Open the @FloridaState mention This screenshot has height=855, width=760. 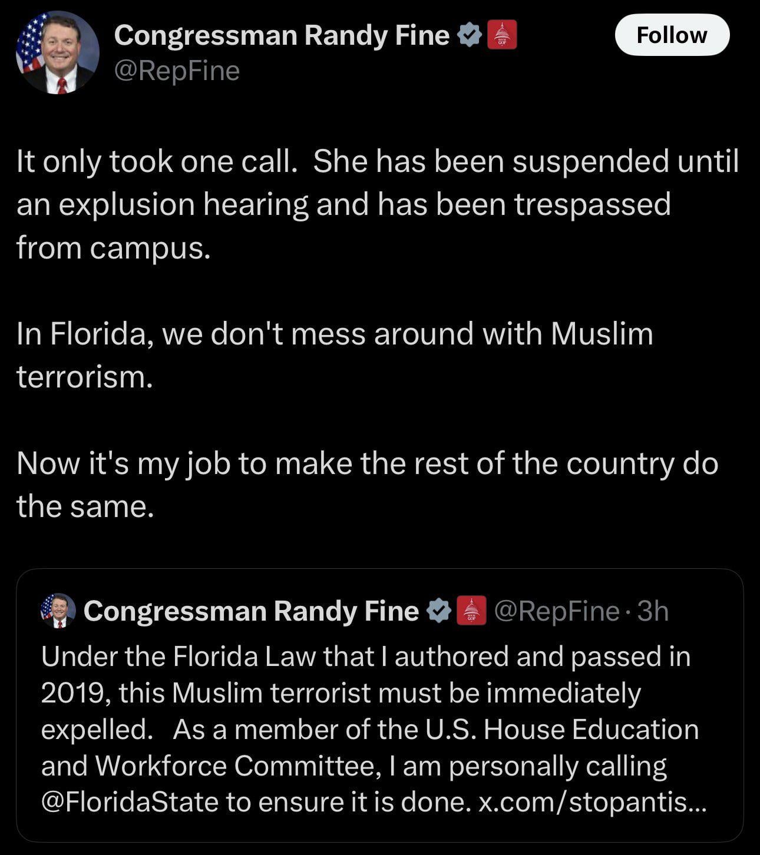(x=130, y=802)
